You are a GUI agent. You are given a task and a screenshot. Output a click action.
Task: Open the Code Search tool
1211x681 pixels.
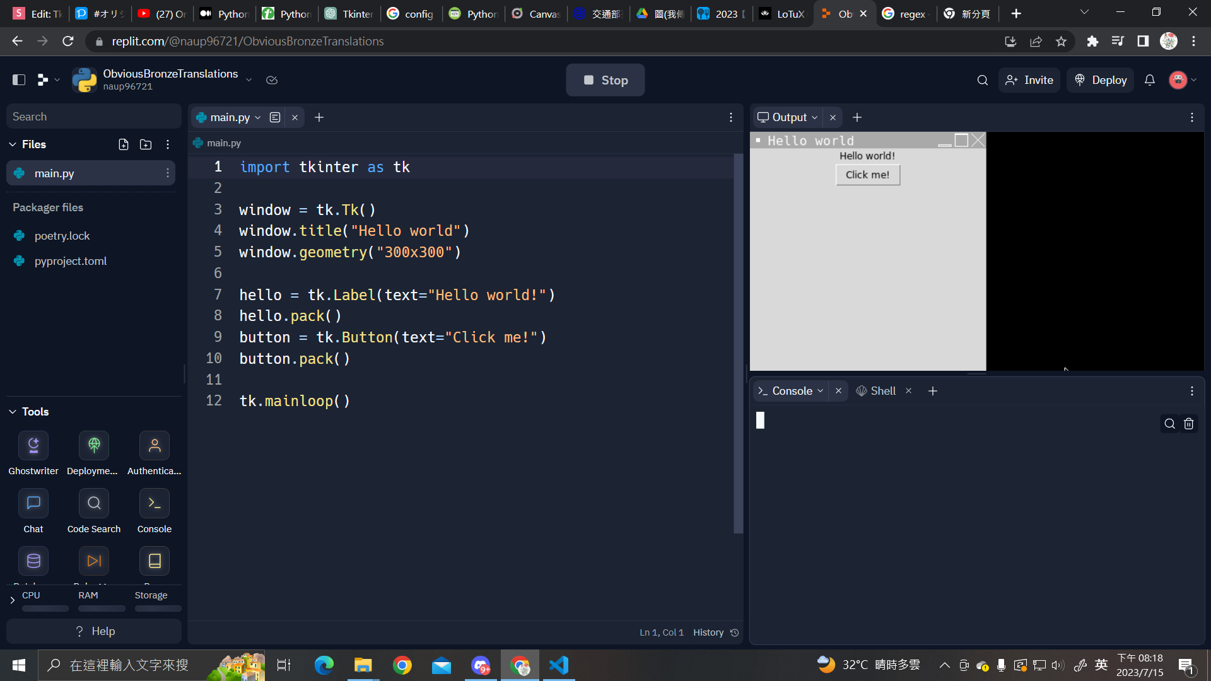(93, 503)
